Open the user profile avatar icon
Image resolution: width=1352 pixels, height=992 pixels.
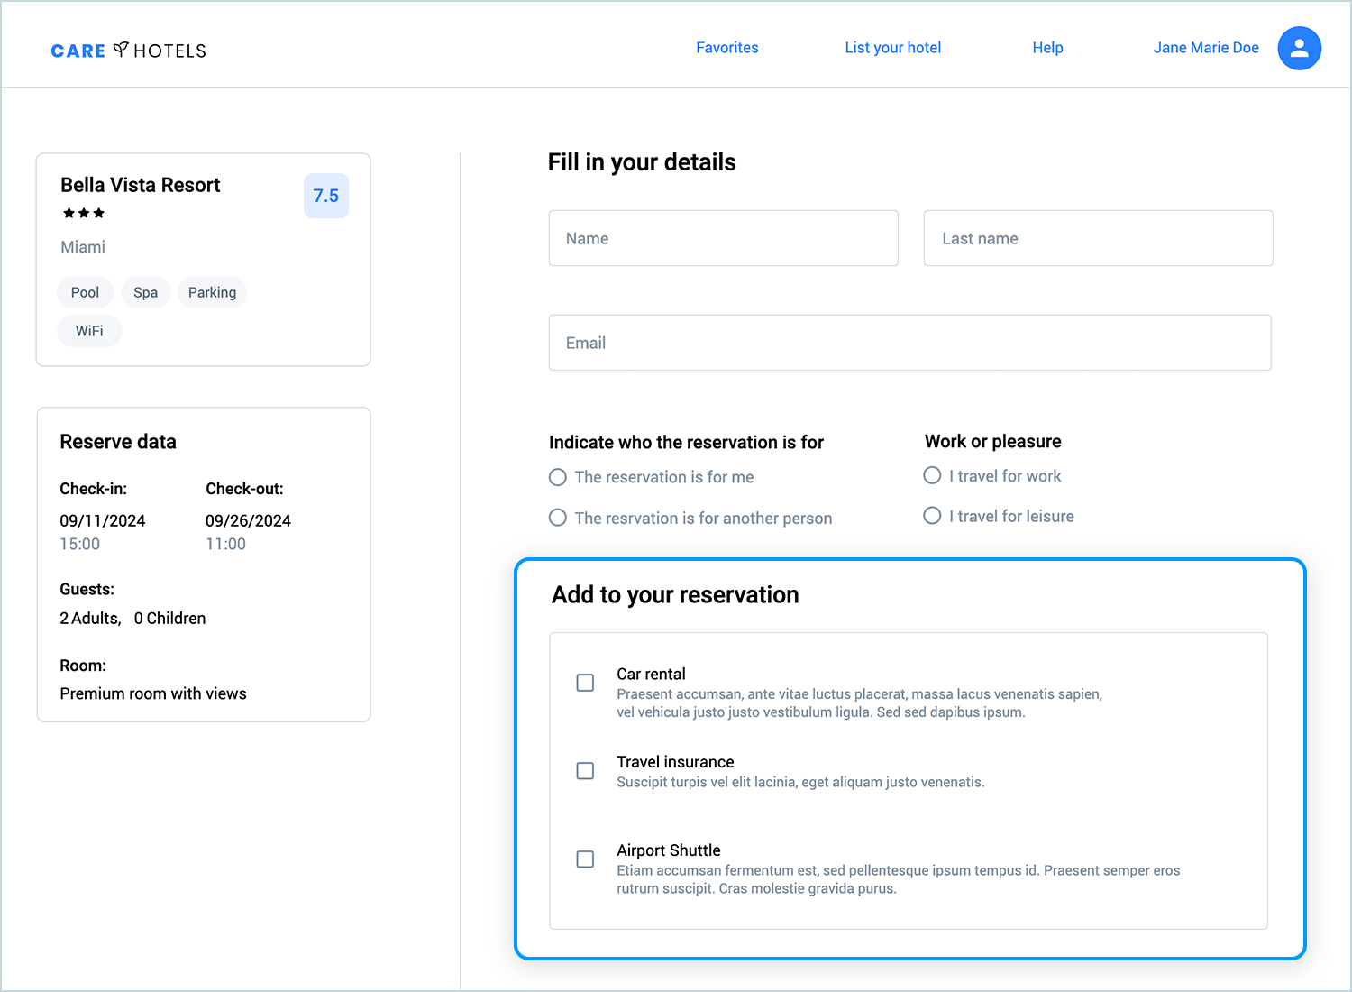click(1299, 49)
